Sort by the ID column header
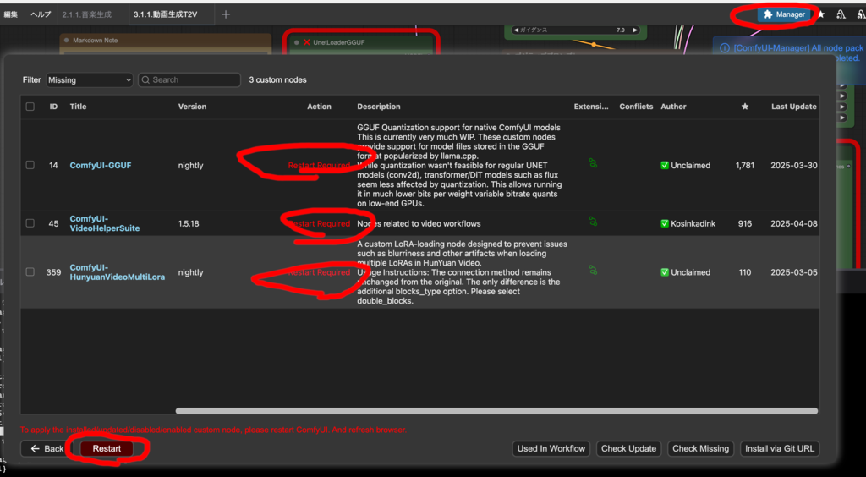Image resolution: width=866 pixels, height=477 pixels. click(53, 107)
